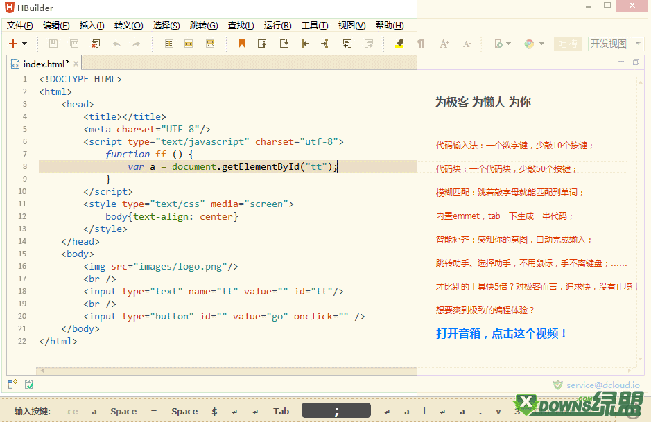The image size is (651, 422).
Task: Click the line 7 text 'function ff () {'
Action: (x=150, y=154)
